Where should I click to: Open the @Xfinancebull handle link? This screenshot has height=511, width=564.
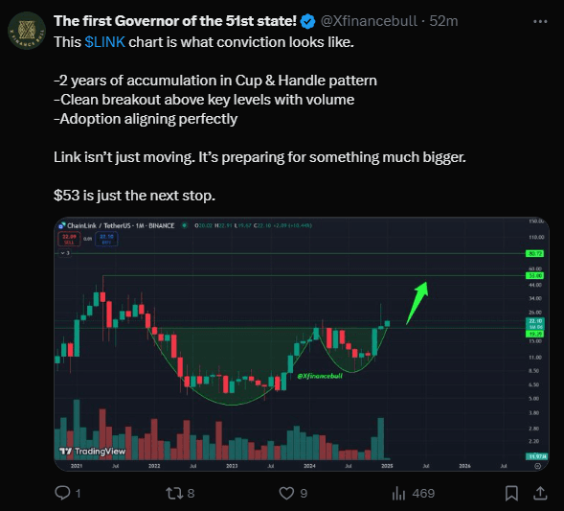tap(369, 21)
